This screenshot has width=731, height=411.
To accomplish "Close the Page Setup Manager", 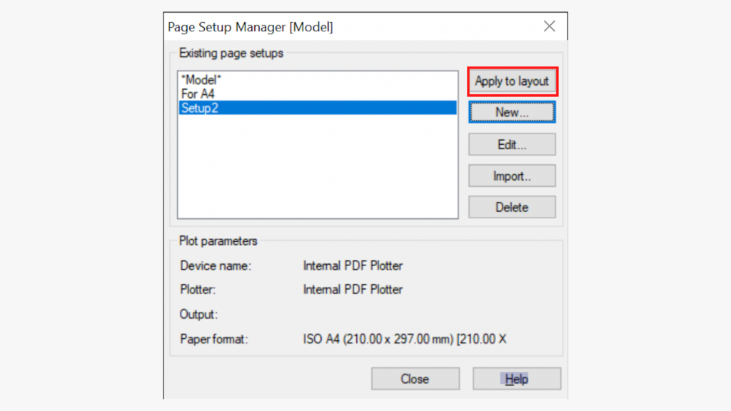I will point(415,378).
